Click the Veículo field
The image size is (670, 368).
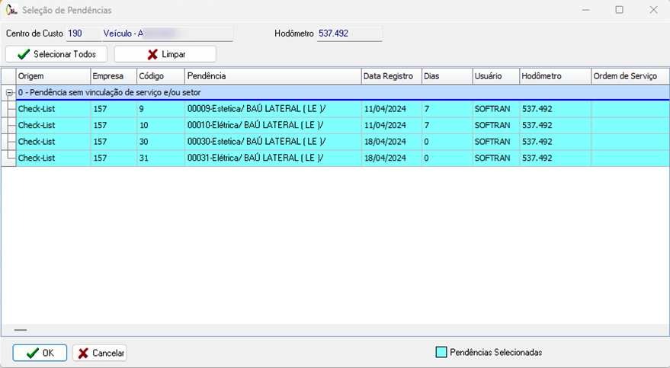point(168,34)
